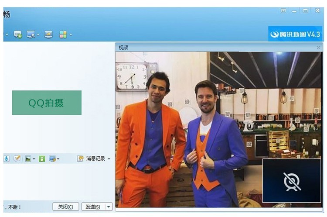This screenshot has height=217, width=327.
Task: Click the window menu icon beside minimize
Action: tap(283, 10)
